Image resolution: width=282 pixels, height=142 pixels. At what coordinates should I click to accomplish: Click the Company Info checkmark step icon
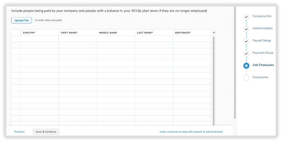click(x=246, y=17)
